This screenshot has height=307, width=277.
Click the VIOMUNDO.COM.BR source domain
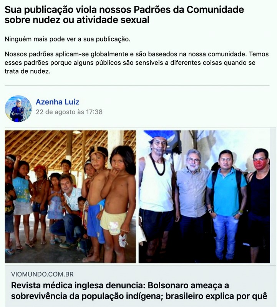click(x=42, y=274)
